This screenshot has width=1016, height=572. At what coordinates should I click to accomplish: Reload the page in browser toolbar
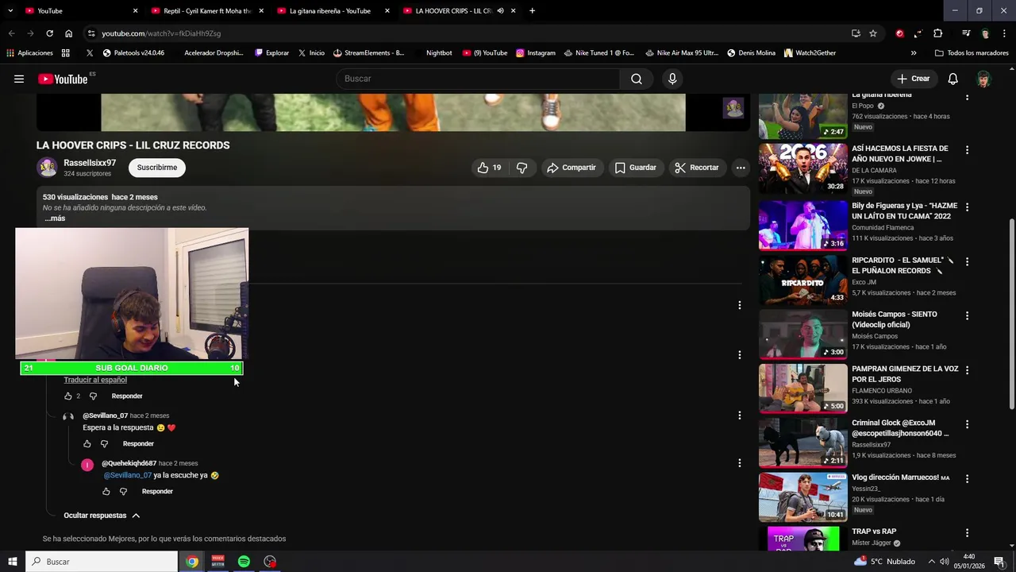tap(49, 33)
